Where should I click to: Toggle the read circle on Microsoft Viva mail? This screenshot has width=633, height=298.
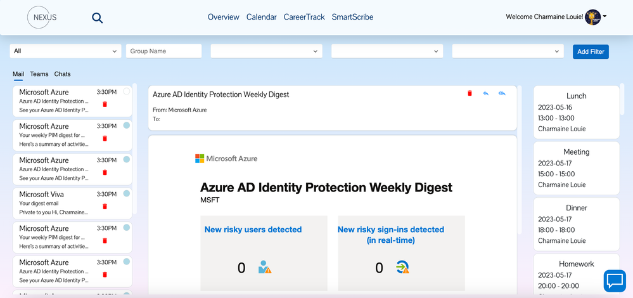(126, 193)
